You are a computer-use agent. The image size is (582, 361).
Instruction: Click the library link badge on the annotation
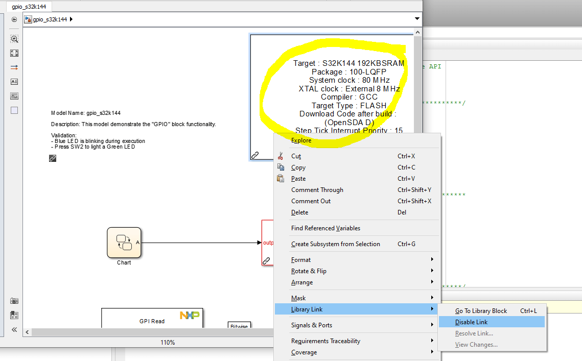click(x=256, y=154)
